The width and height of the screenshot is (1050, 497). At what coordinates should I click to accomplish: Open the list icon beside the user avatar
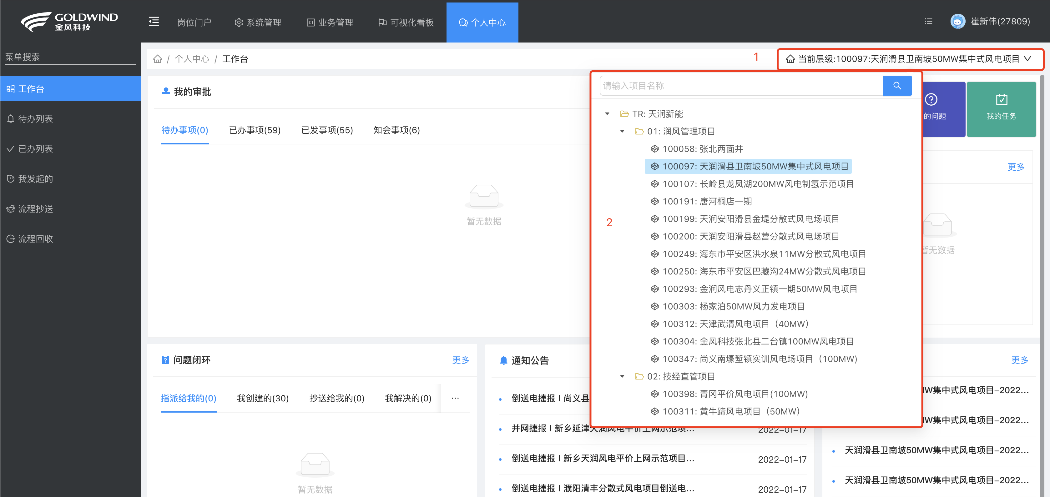click(x=929, y=22)
